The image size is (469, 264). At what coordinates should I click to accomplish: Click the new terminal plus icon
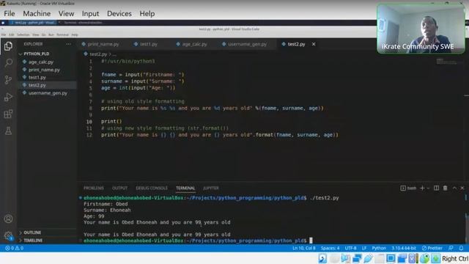pyautogui.click(x=422, y=188)
